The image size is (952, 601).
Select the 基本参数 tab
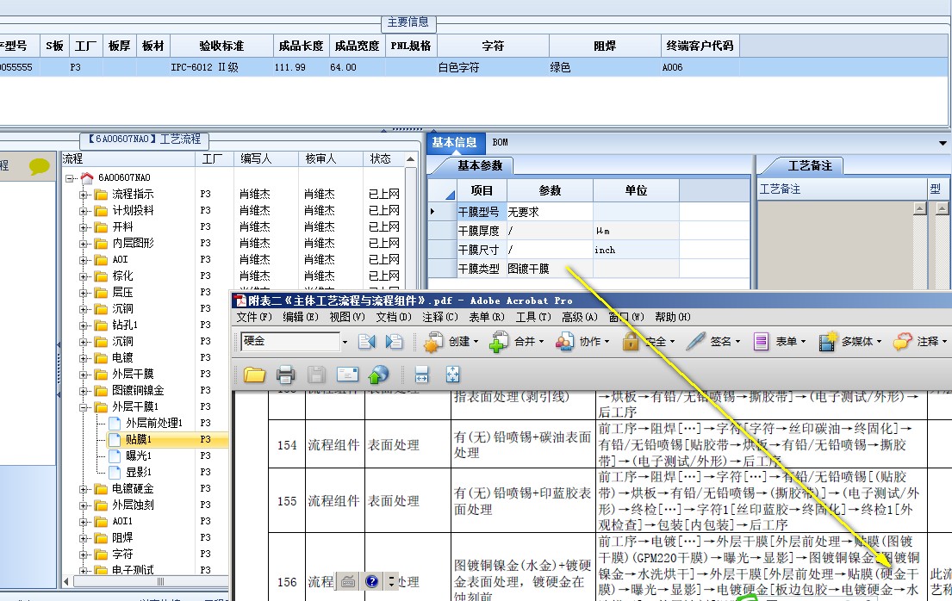click(x=480, y=165)
